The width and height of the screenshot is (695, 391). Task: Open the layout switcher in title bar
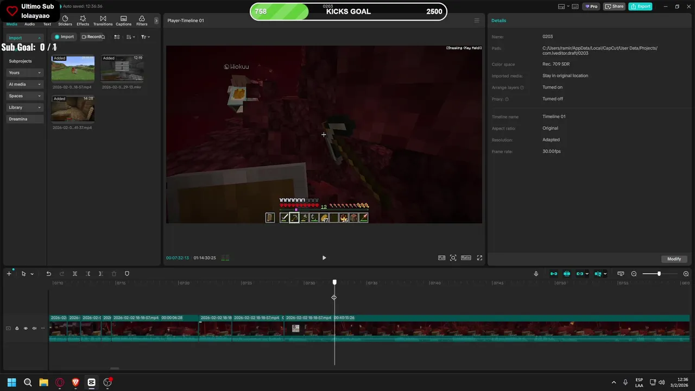[x=564, y=7]
